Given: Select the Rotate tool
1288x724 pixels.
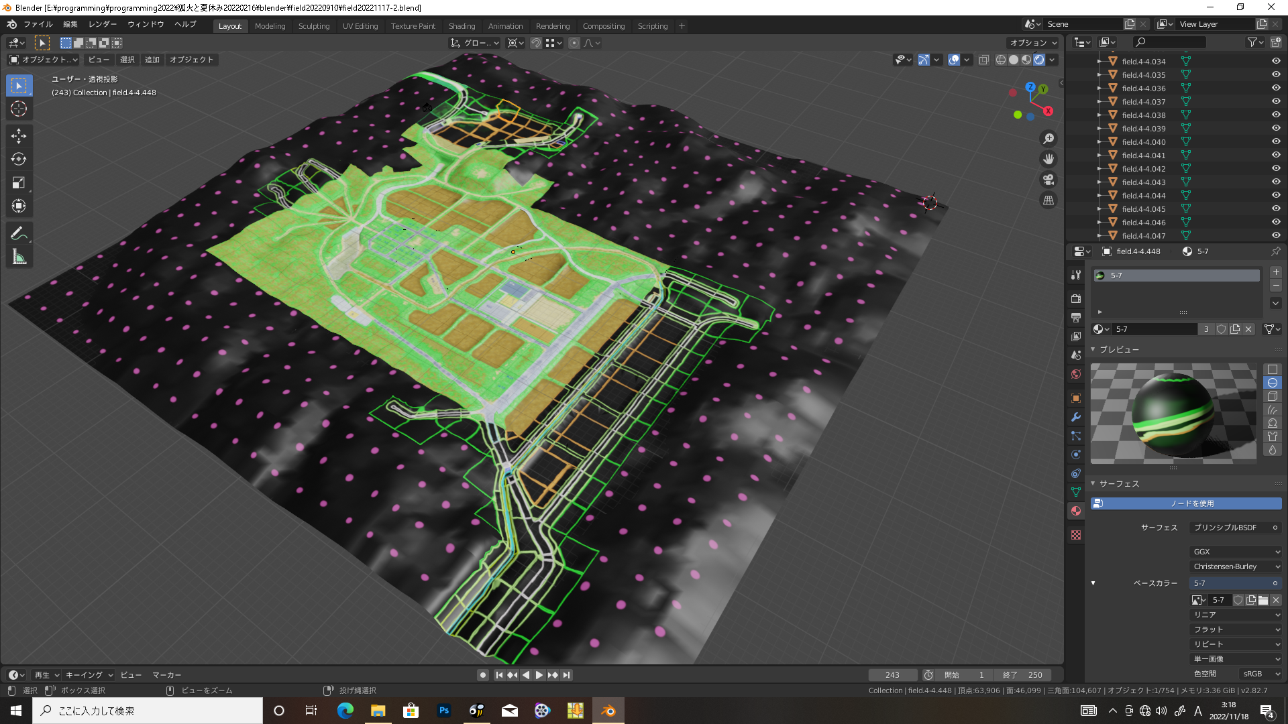Looking at the screenshot, I should coord(19,160).
